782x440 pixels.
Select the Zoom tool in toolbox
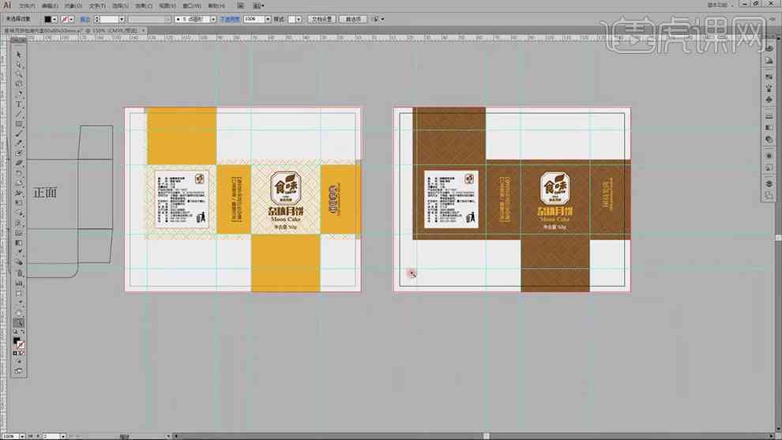(x=19, y=323)
